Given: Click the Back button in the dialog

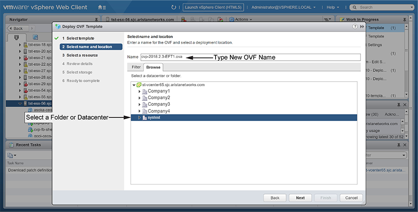Looking at the screenshot, I should click(x=275, y=198).
